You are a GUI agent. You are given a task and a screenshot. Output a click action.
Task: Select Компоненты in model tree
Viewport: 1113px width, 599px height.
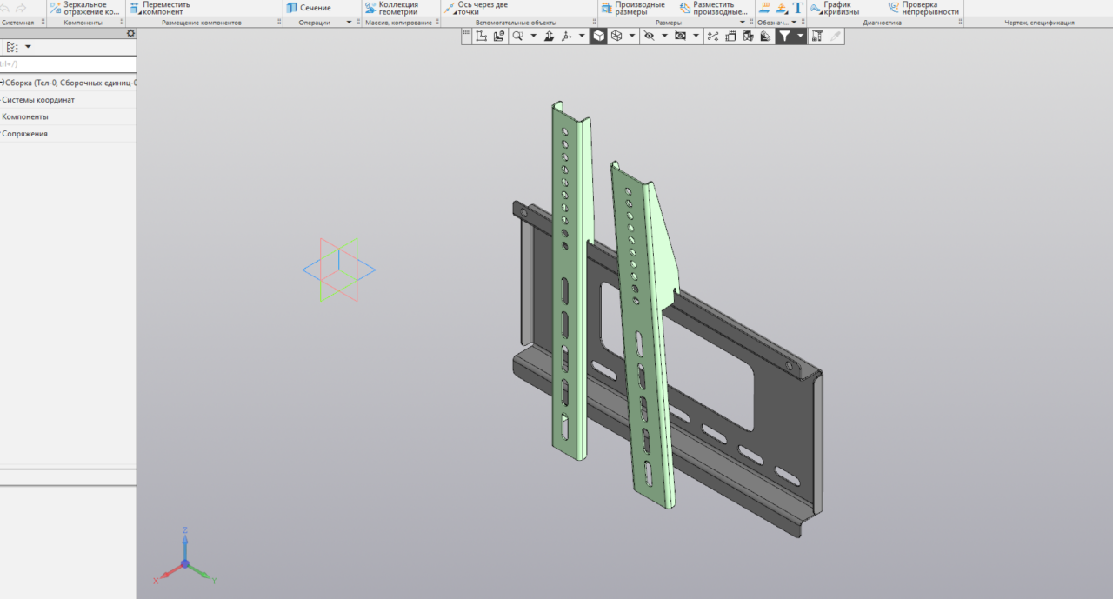[25, 116]
